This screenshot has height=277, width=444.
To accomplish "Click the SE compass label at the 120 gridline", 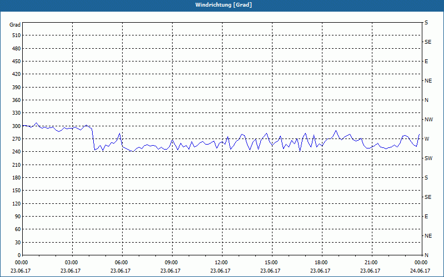I will point(428,197).
